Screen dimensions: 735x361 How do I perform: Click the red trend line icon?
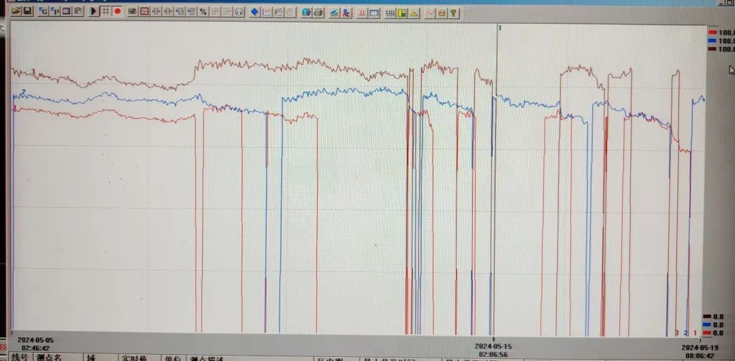pos(430,12)
